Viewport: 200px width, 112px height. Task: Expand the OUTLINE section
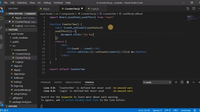coord(7,106)
